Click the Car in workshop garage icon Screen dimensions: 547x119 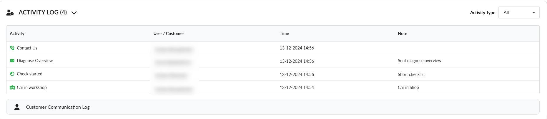[x=12, y=87]
